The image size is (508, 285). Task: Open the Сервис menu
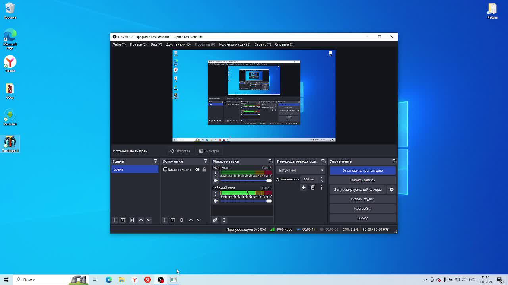coord(263,44)
